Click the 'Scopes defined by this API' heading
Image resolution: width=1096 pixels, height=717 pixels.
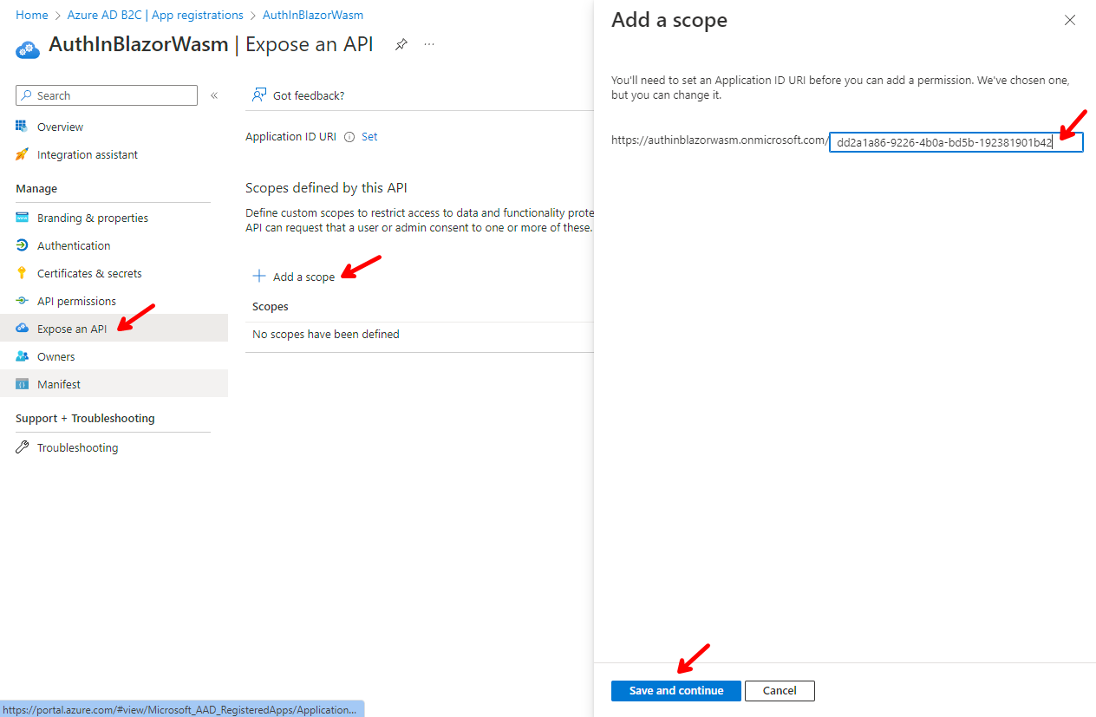tap(326, 187)
